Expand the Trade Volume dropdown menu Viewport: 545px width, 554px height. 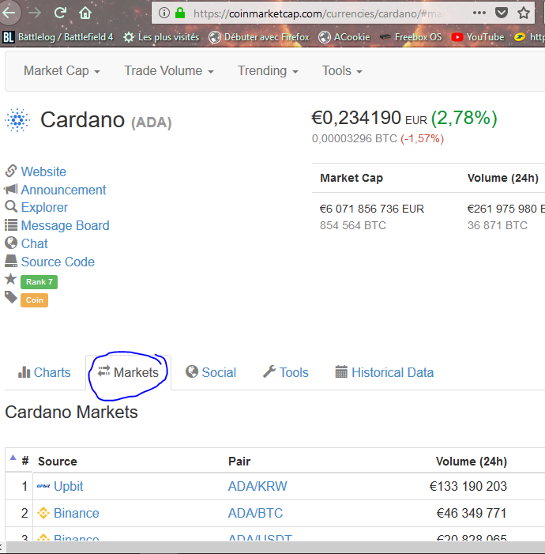(x=169, y=70)
